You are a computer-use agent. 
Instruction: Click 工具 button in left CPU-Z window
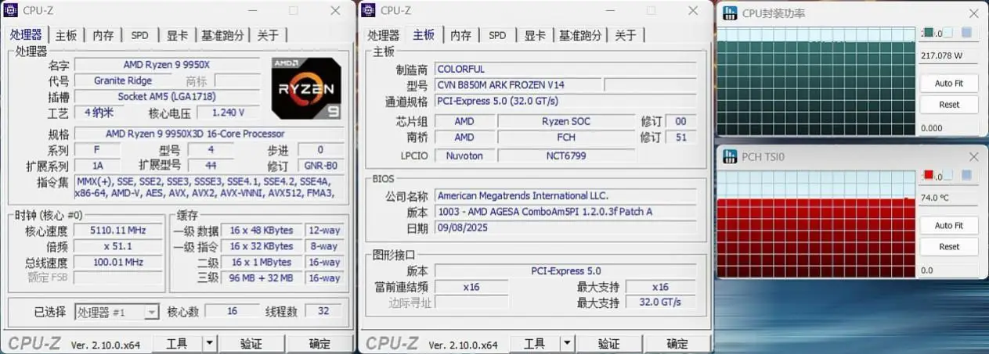click(x=177, y=344)
